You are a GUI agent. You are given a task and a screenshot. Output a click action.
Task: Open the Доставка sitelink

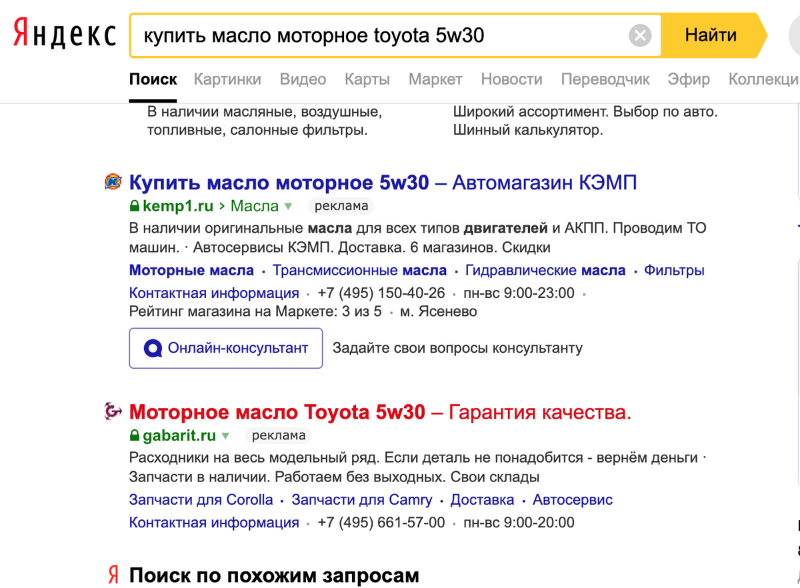click(x=483, y=500)
